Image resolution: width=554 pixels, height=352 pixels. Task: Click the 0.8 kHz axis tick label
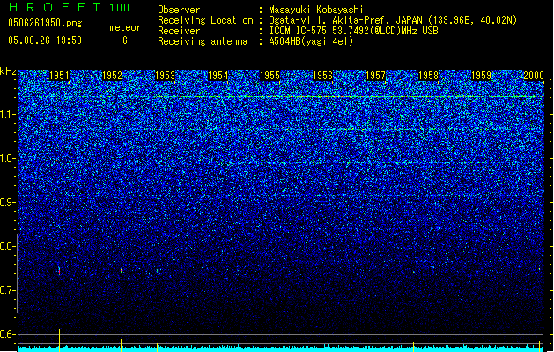click(x=8, y=246)
